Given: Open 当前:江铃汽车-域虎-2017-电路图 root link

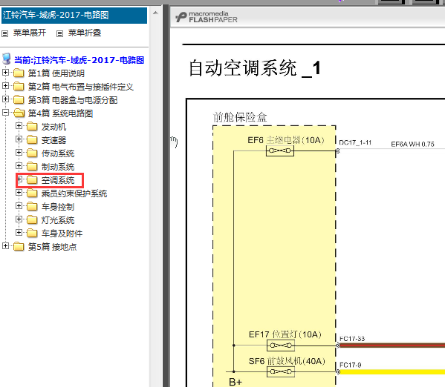Looking at the screenshot, I should tap(79, 60).
